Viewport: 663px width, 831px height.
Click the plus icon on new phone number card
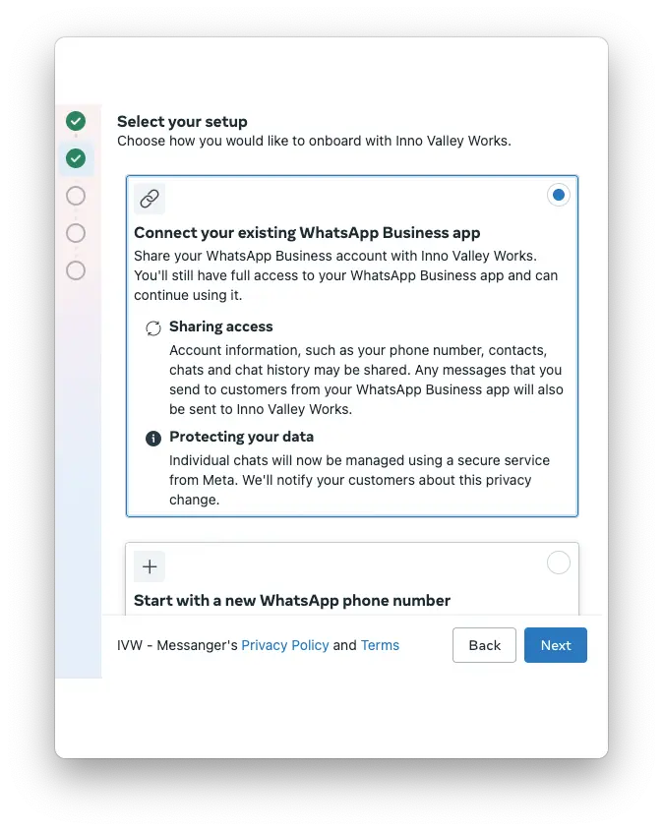coord(149,565)
